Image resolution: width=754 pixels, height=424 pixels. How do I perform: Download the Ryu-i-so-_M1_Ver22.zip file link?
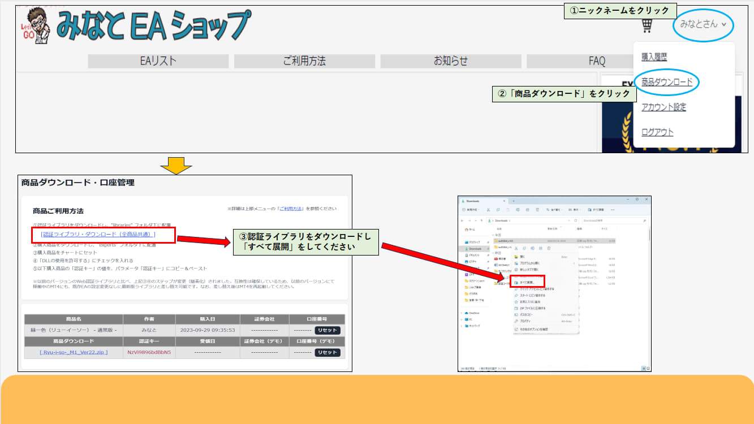[74, 352]
